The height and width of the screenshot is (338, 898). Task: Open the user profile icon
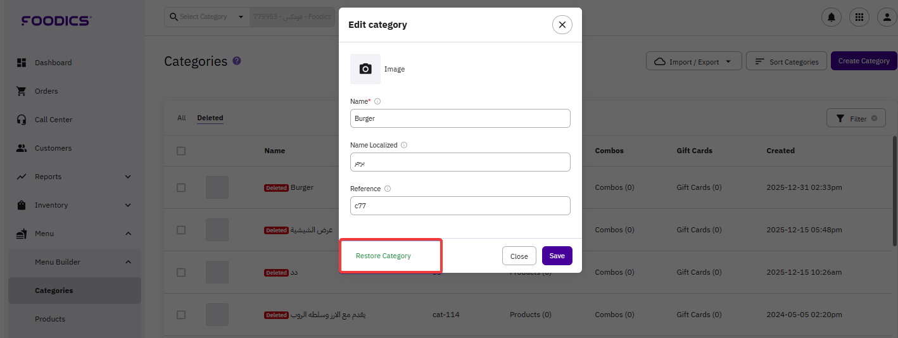coord(887,17)
